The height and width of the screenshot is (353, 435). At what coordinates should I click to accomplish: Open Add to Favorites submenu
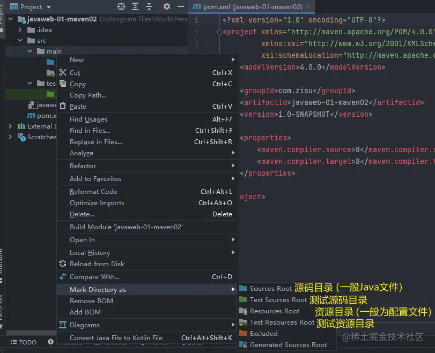coord(148,179)
